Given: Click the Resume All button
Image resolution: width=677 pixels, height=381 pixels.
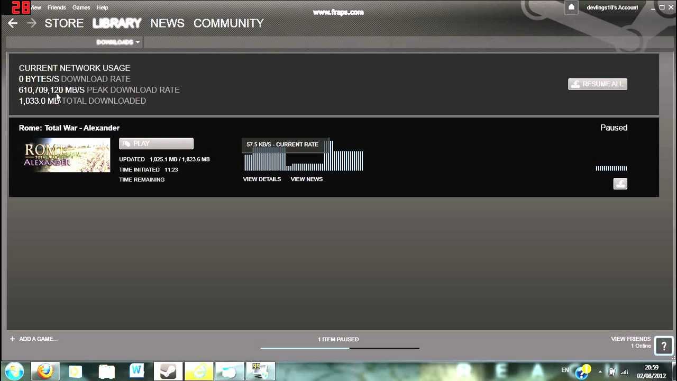Looking at the screenshot, I should point(598,84).
